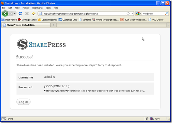
Task: Open the SpriteMe bookmarklet
Action: pos(85,20)
